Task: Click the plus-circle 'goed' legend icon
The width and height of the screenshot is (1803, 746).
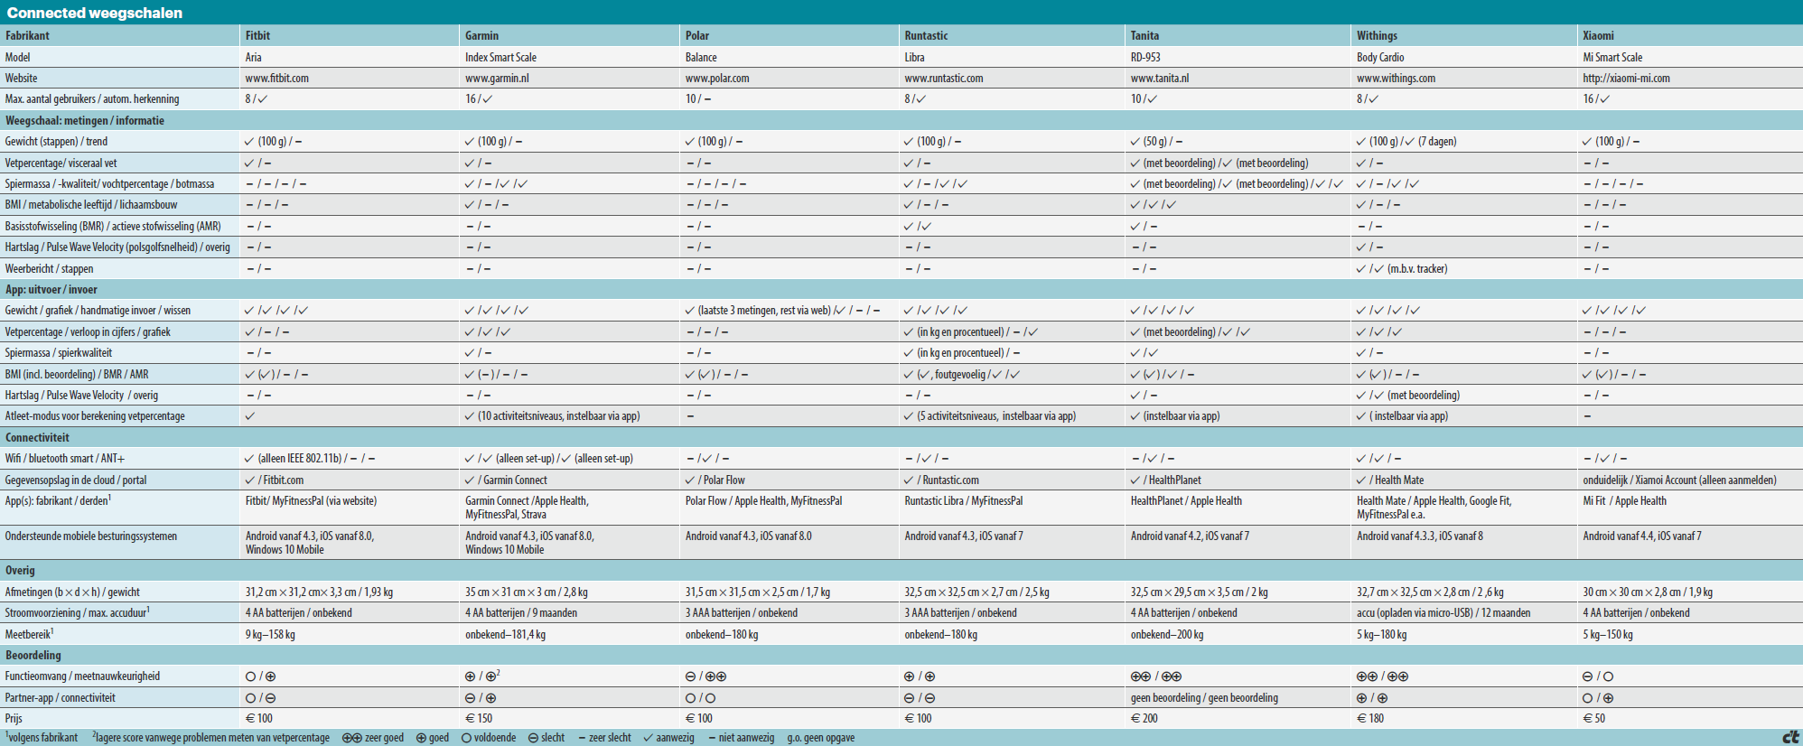Action: 421,738
